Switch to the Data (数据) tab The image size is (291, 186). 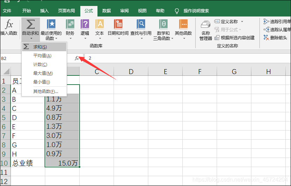(x=107, y=11)
